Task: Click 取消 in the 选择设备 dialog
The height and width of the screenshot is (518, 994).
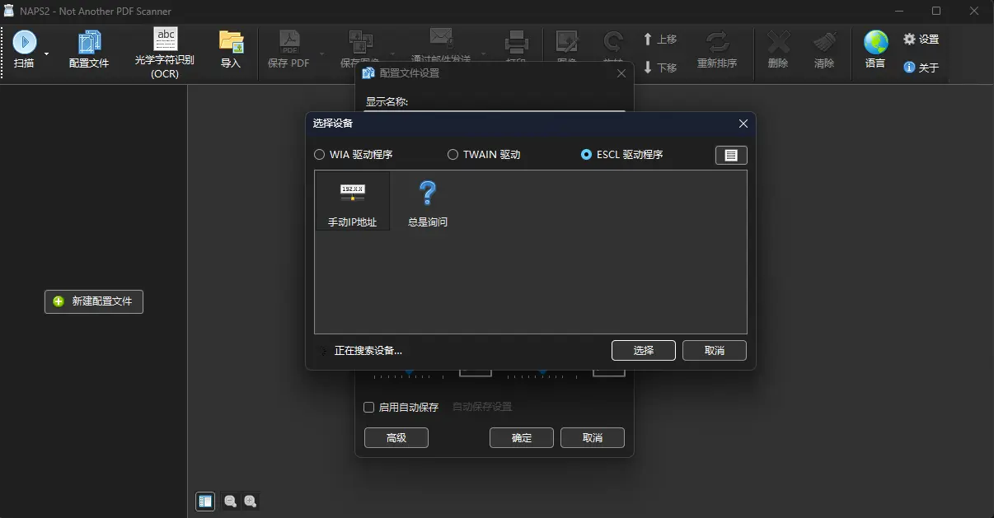Action: tap(715, 350)
